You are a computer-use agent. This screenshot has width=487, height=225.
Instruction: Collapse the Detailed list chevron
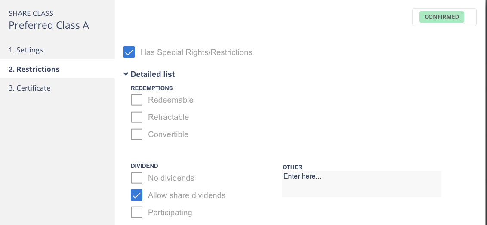click(x=126, y=74)
